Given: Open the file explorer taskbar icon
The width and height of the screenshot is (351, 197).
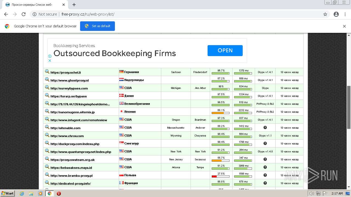Looking at the screenshot, I should [31, 193].
